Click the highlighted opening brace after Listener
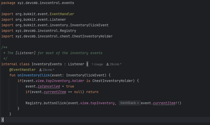Image resolution: width=210 pixels, height=125 pixels. [x=87, y=64]
